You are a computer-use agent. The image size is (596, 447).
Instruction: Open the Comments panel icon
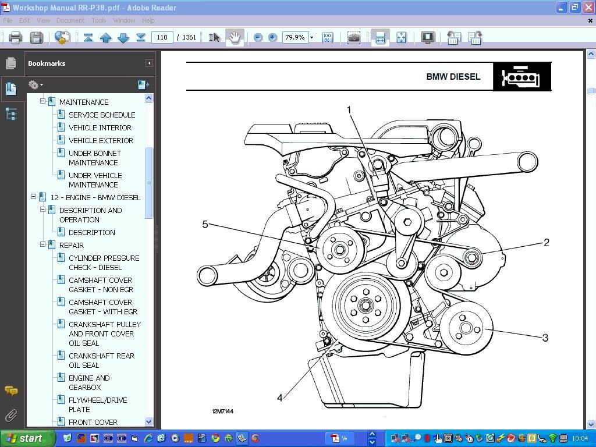(11, 391)
